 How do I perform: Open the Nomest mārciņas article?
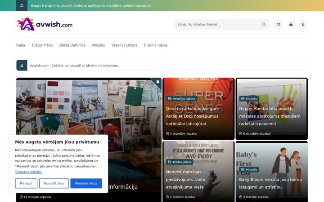[x=185, y=179]
